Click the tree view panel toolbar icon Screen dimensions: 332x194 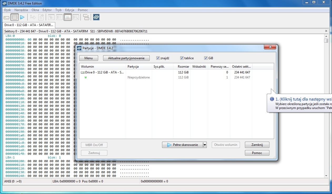[51, 17]
